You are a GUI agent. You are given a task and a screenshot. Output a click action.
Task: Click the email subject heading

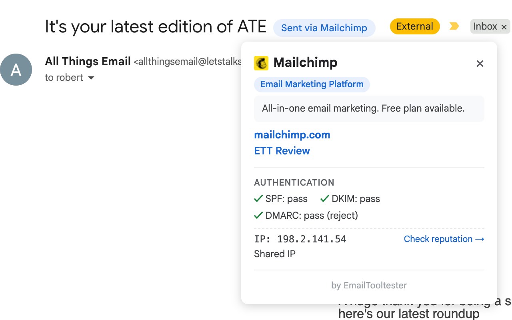(x=156, y=27)
